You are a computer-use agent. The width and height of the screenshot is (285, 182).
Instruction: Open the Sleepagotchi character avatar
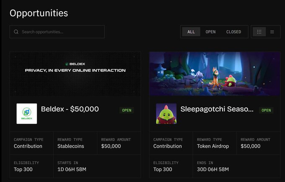[166, 114]
